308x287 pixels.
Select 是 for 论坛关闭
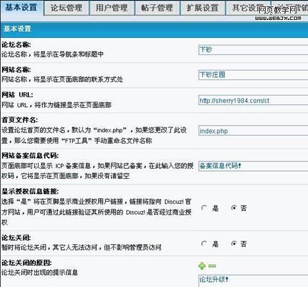[205, 243]
